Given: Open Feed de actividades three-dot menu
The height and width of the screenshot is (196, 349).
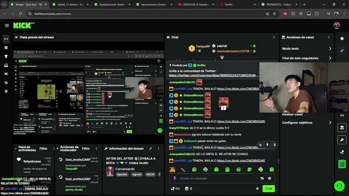Looking at the screenshot, I should click(54, 149).
